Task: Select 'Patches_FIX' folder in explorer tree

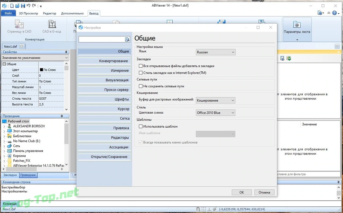Action: [22, 161]
